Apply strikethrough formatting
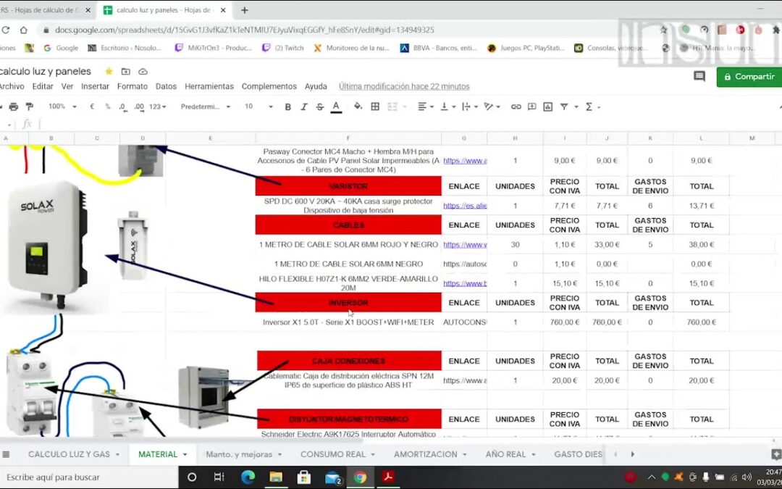Screen dimensions: 782x489 tap(320, 106)
